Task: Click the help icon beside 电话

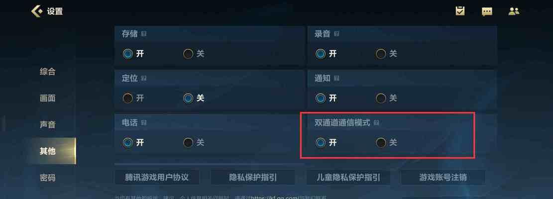Action: pos(144,122)
